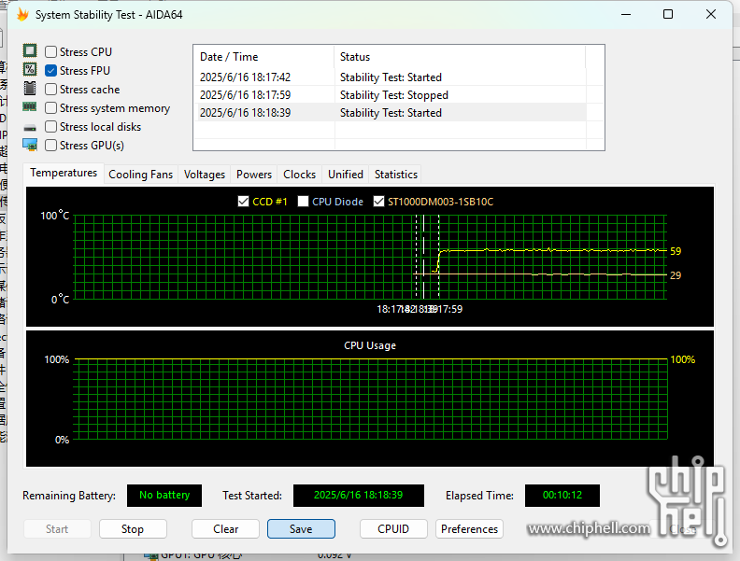
Task: Click the 100% CPU usage value at right
Action: coord(682,359)
